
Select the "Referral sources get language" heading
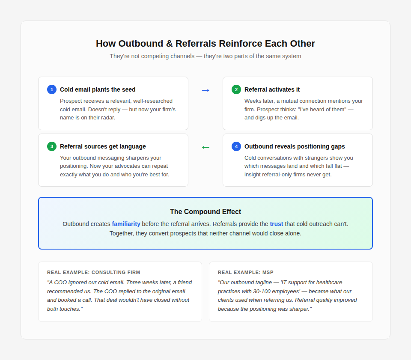(103, 146)
